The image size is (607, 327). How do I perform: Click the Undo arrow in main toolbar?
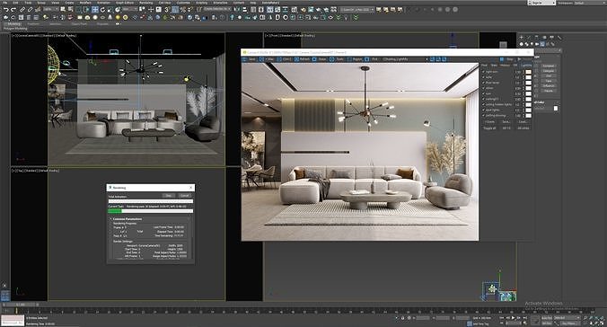[x=6, y=9]
